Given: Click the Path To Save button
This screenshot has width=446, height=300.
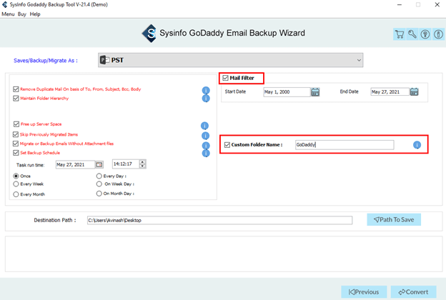Looking at the screenshot, I should pyautogui.click(x=394, y=219).
